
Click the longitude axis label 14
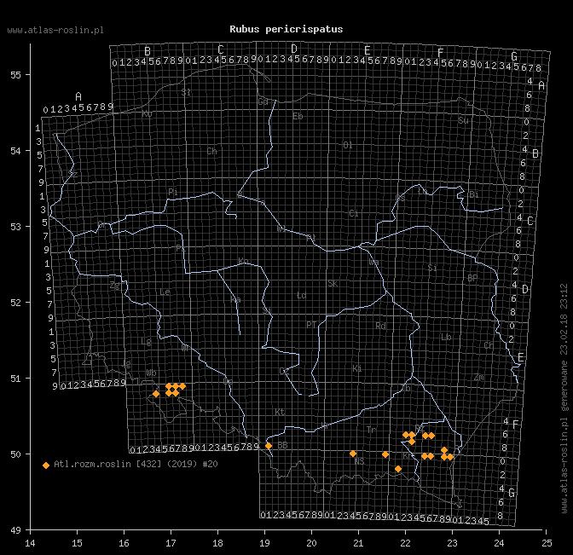pos(30,543)
